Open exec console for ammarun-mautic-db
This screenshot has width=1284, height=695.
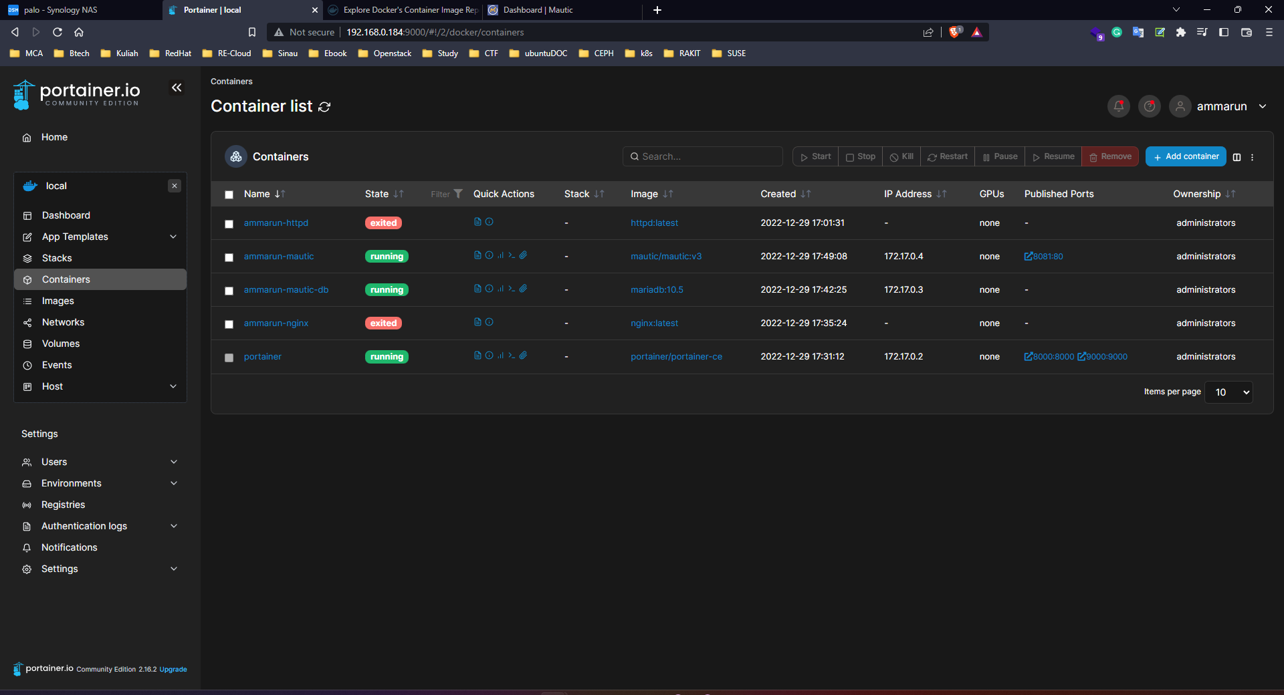click(512, 289)
